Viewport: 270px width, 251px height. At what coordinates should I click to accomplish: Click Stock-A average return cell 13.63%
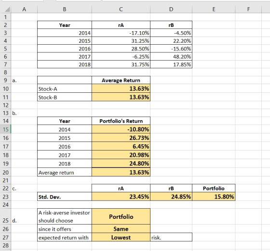(121, 88)
